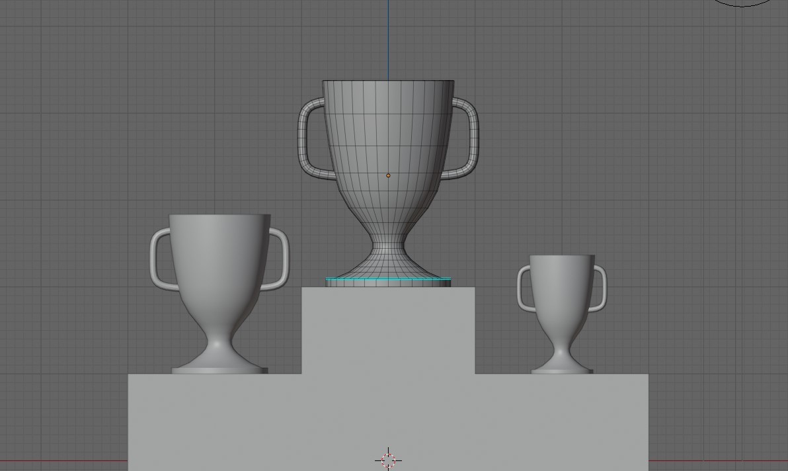This screenshot has width=788, height=471.
Task: Click the blue Z axis line above trophy
Action: click(388, 33)
